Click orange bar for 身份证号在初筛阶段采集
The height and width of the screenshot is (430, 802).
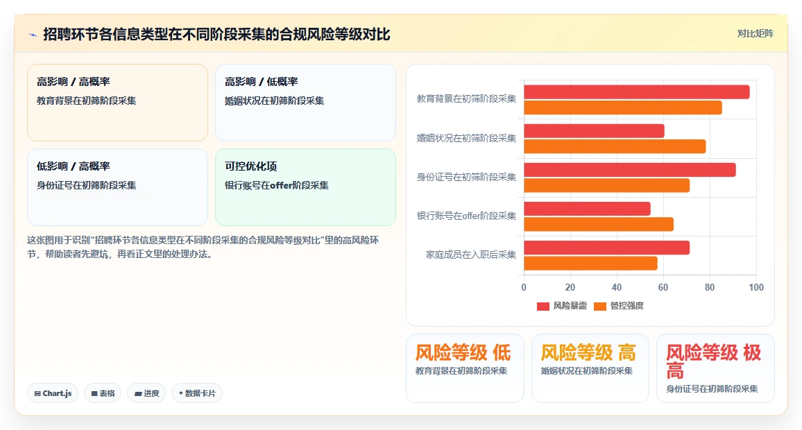click(x=607, y=185)
